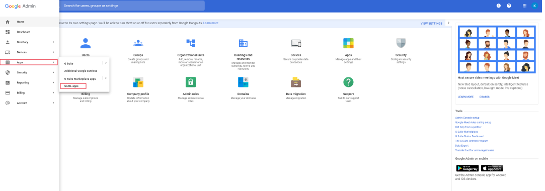Image resolution: width=545 pixels, height=191 pixels.
Task: Open Transfer tool for unmanaged users link
Action: [x=475, y=150]
